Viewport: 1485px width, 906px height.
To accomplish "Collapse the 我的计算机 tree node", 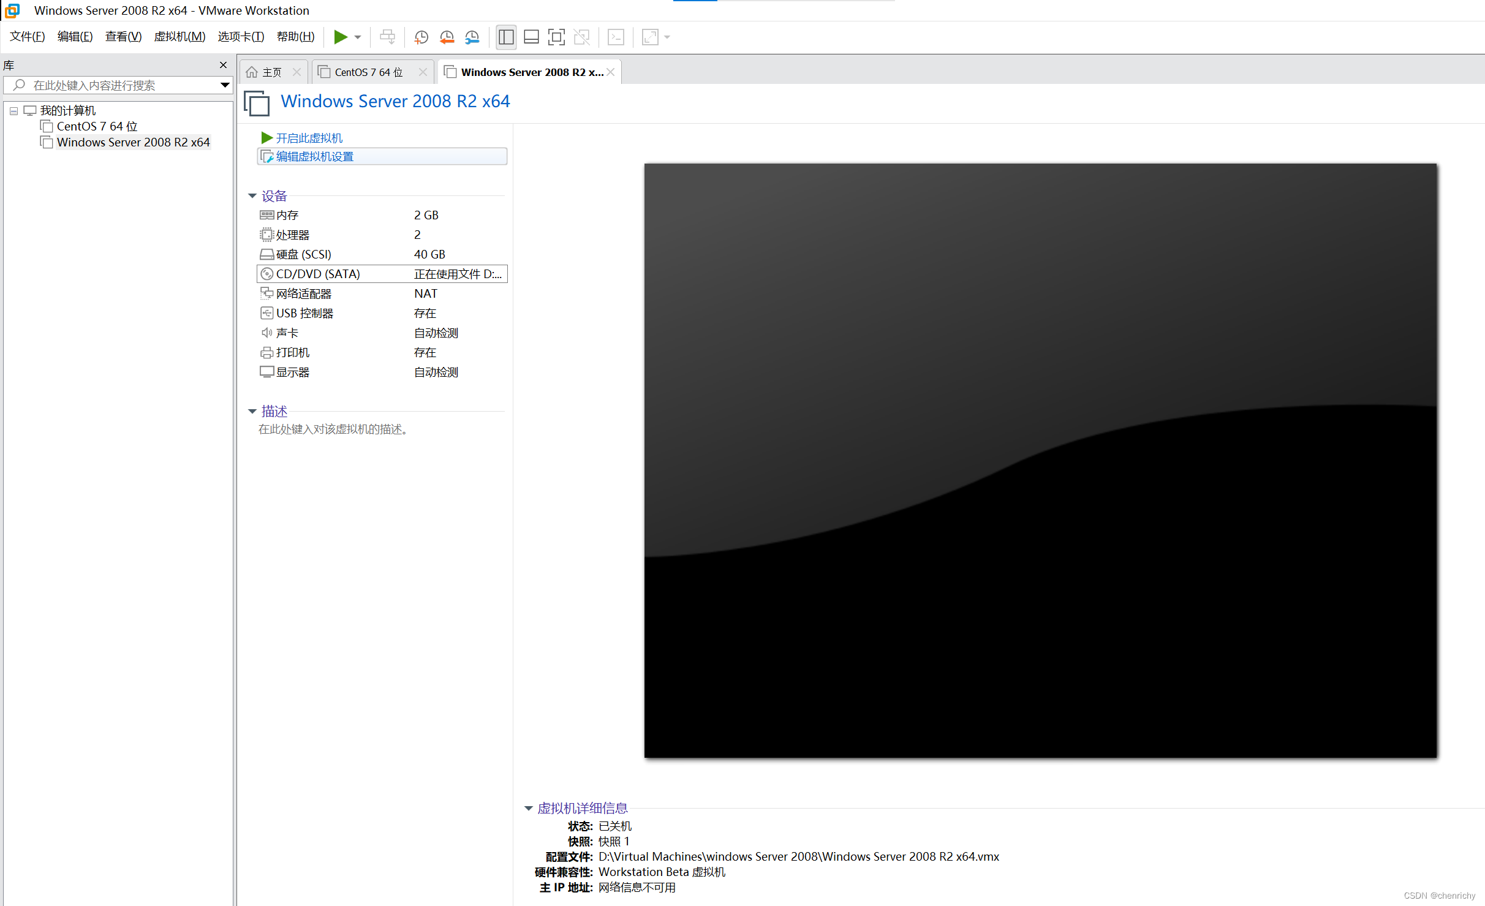I will (x=13, y=111).
